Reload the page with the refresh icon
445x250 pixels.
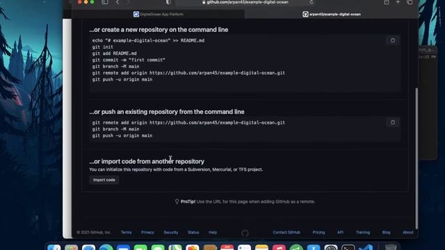[311, 2]
